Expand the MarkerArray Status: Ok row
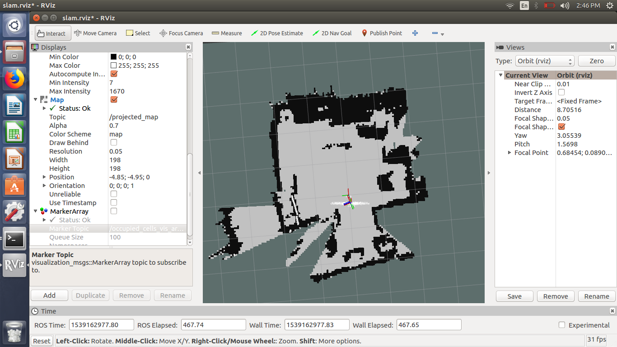This screenshot has height=347, width=617. click(x=44, y=220)
